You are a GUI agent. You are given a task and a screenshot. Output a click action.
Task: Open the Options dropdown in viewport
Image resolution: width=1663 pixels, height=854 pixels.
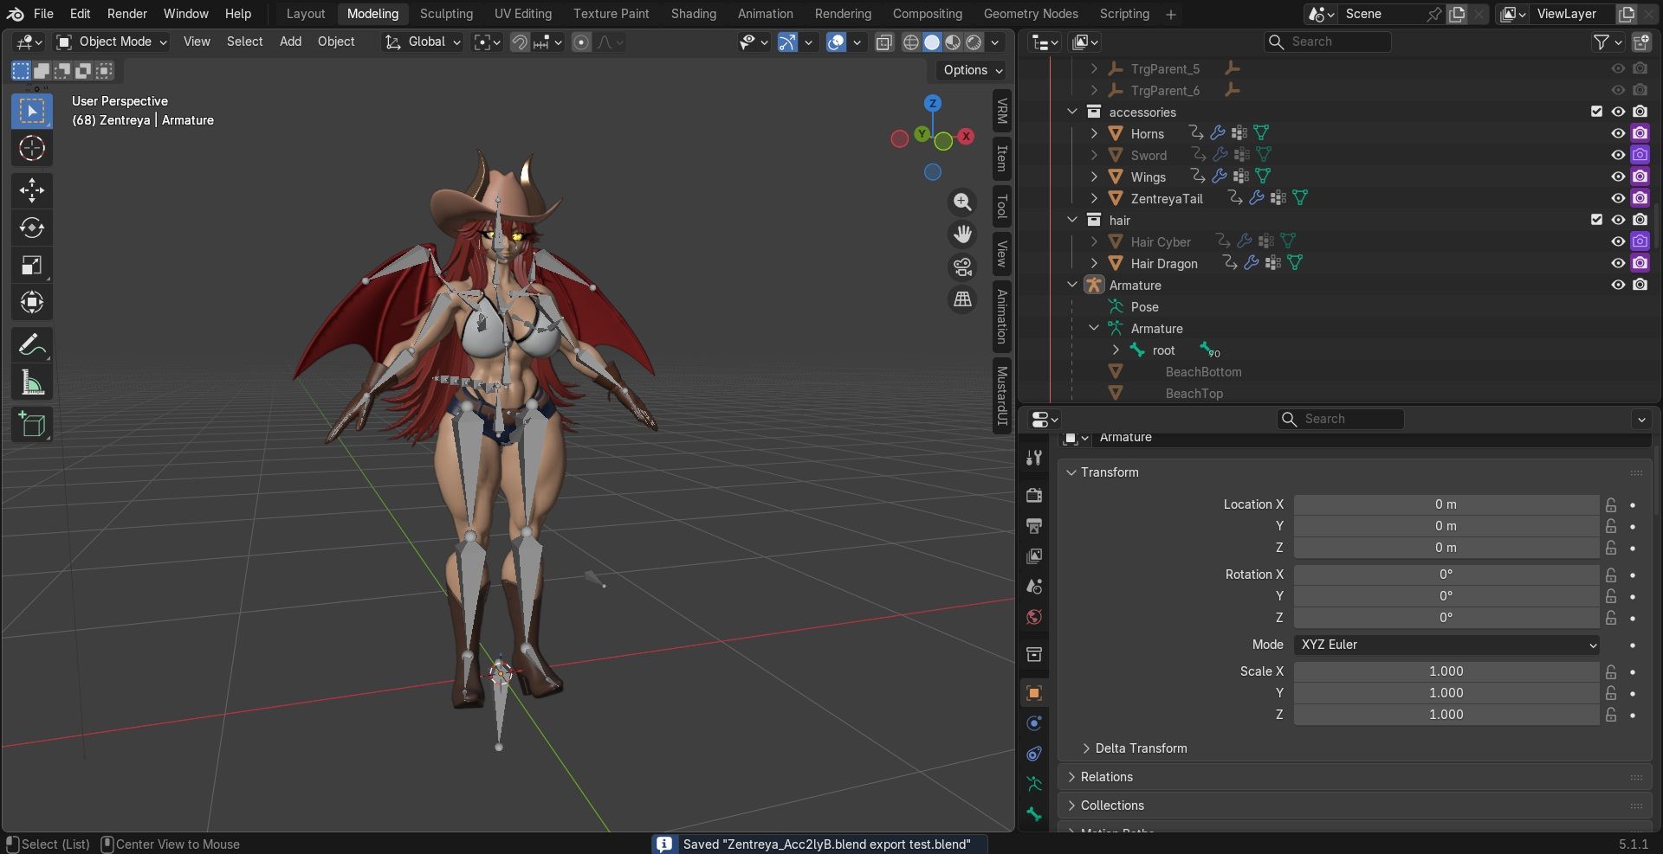(x=973, y=70)
